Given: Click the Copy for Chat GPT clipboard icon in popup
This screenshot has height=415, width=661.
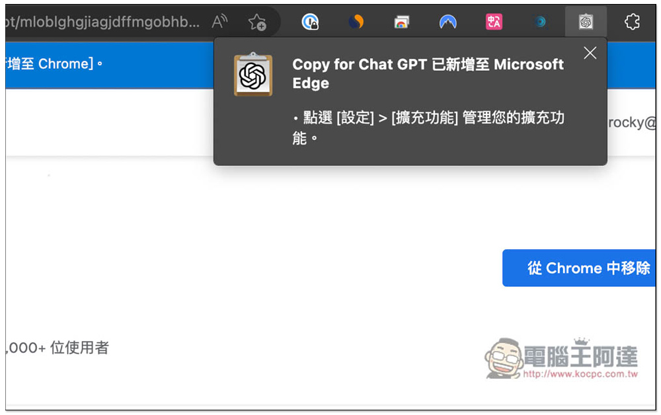Looking at the screenshot, I should tap(253, 75).
